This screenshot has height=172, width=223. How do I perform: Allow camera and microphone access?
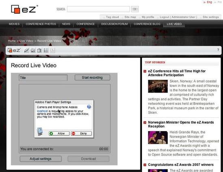tap(59, 133)
